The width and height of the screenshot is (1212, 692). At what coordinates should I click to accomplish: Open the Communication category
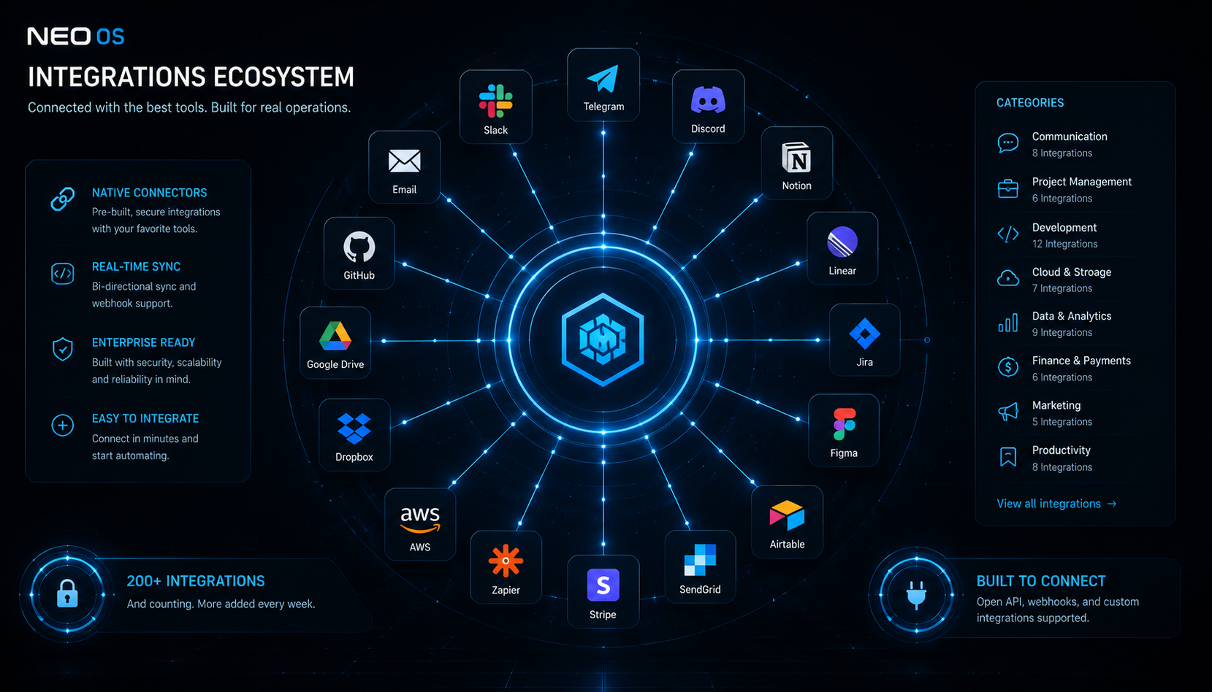click(x=1074, y=144)
